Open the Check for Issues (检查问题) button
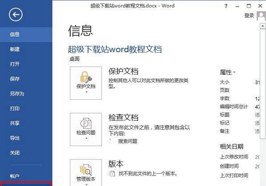 86,129
